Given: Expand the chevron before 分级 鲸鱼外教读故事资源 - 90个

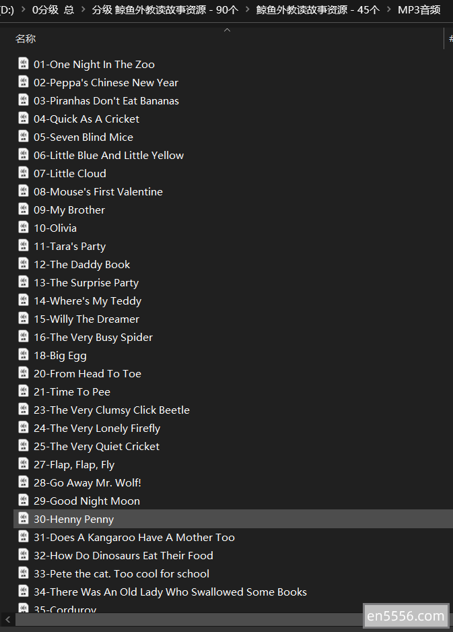Looking at the screenshot, I should coord(83,9).
